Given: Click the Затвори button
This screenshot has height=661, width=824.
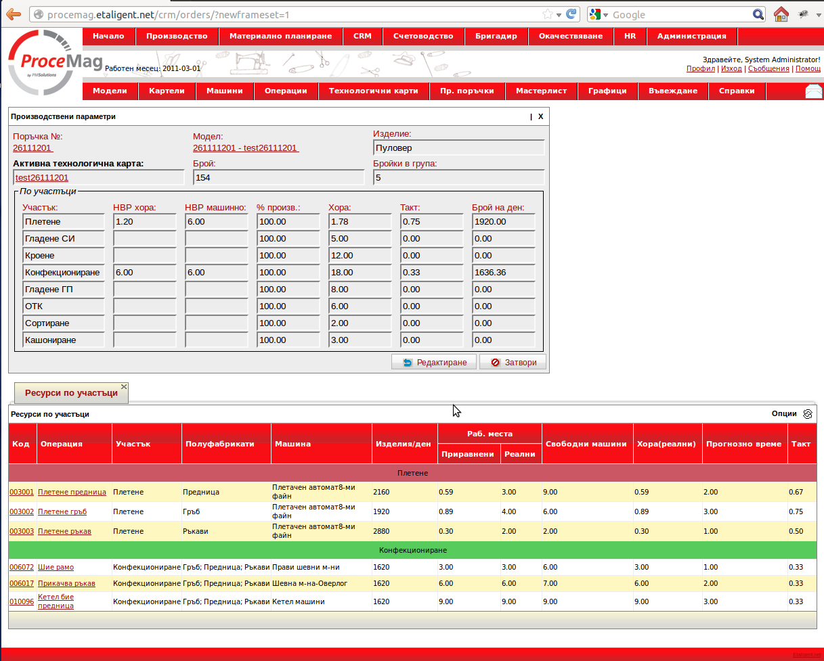Looking at the screenshot, I should 513,362.
